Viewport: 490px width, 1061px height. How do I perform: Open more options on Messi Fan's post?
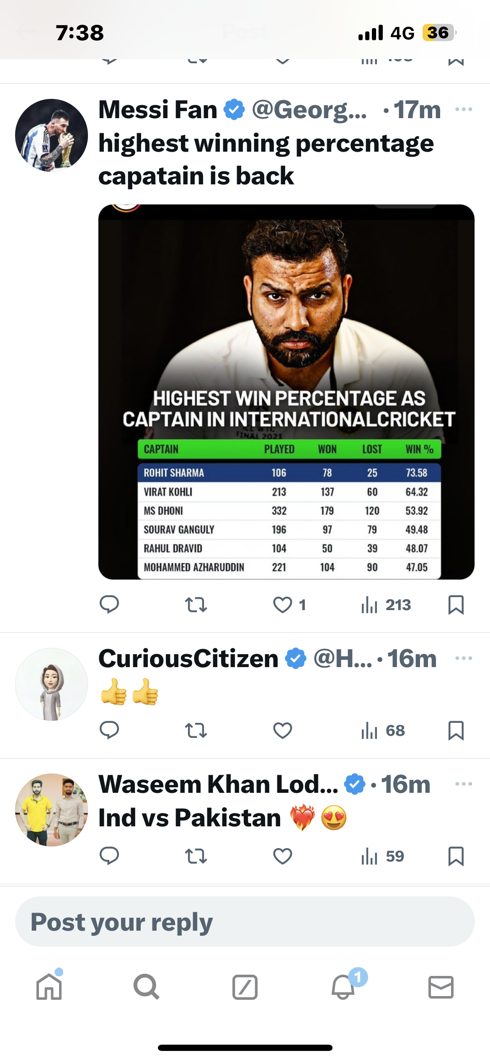pyautogui.click(x=463, y=110)
